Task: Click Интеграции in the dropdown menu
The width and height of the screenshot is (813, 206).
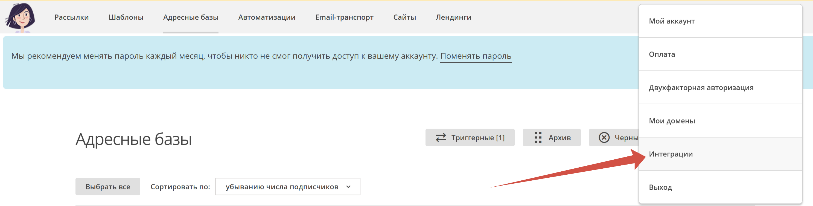Action: point(671,154)
